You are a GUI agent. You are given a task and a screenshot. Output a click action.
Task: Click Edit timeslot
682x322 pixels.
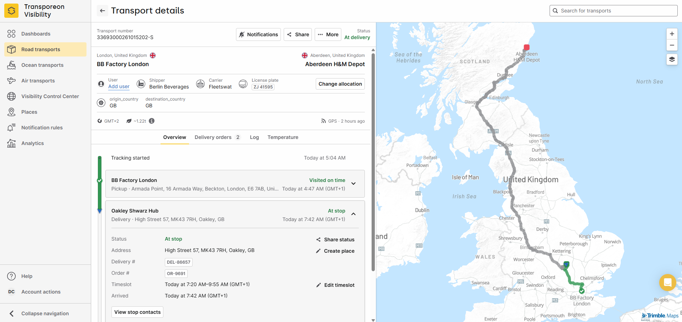coord(335,285)
